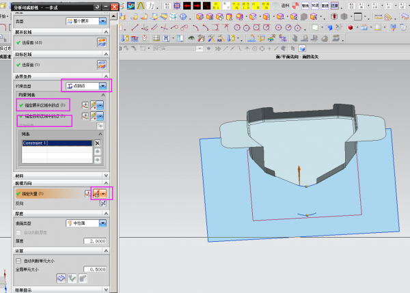Click the mesh generation icon in calculation
Screen dimensions: 410x293
click(x=61, y=278)
